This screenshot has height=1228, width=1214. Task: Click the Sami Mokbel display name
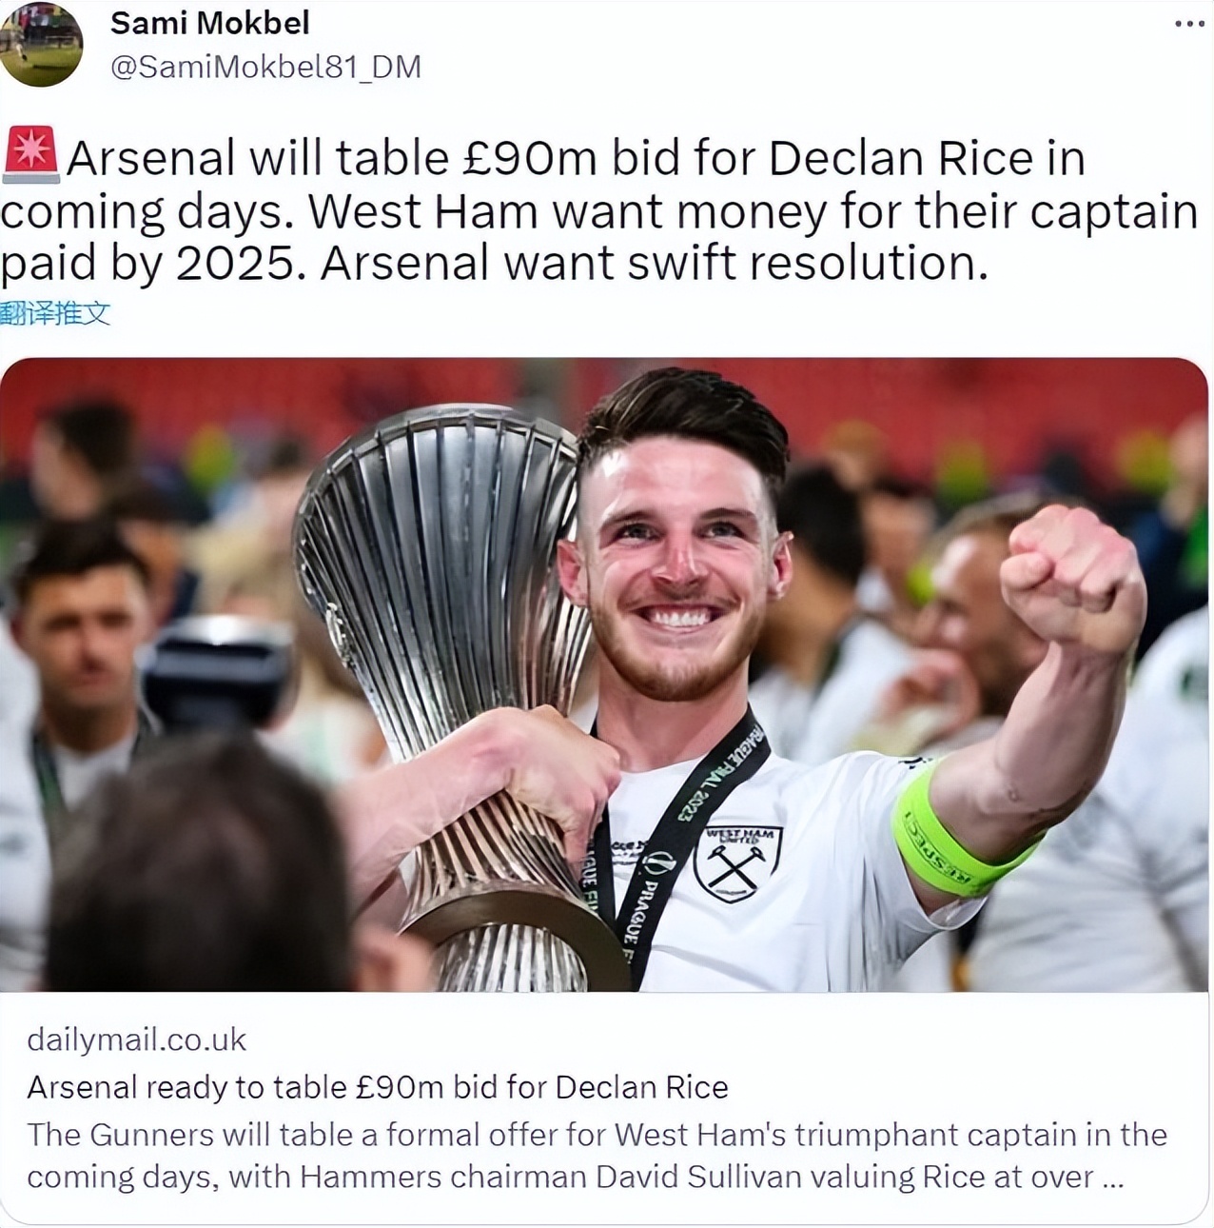tap(210, 23)
